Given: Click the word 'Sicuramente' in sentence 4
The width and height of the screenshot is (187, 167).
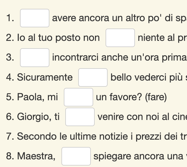Looking at the screenshot, I should [45, 77].
